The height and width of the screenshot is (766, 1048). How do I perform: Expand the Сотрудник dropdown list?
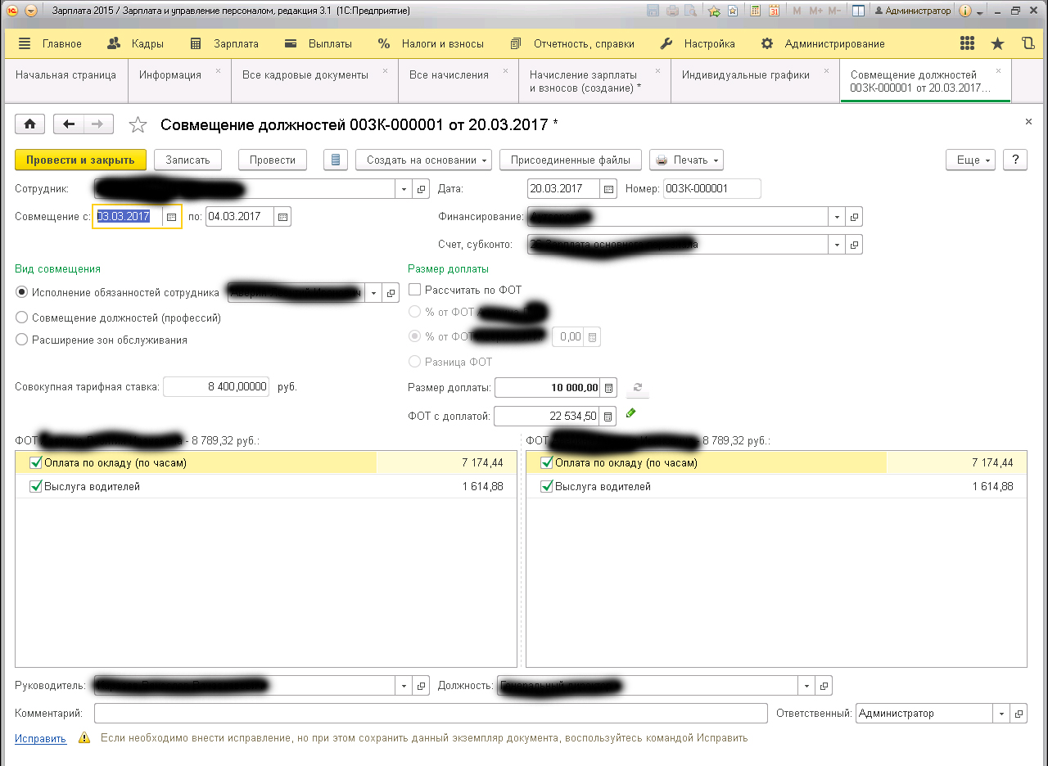coord(404,189)
